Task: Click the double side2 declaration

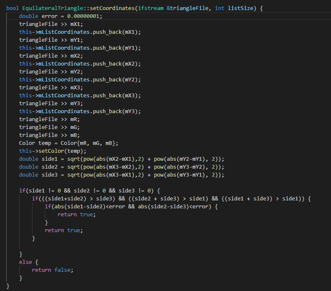Action: pyautogui.click(x=122, y=167)
